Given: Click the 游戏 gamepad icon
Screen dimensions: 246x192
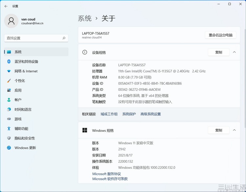Looking at the screenshot, I should 9,119.
